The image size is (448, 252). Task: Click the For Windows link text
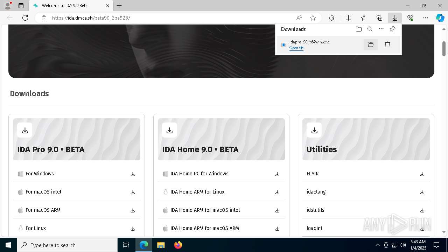40,174
